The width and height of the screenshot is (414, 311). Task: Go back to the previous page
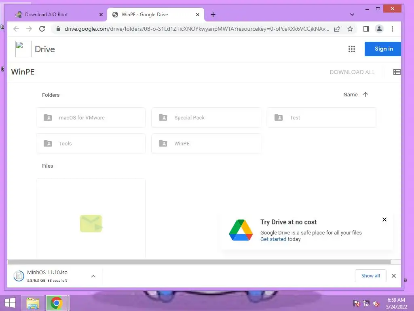click(16, 29)
